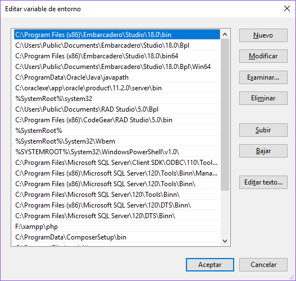Click the scroll up arrow in the path list
Viewport: 296px width, 281px height.
click(225, 34)
